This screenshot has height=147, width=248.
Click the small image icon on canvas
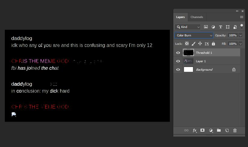(x=14, y=114)
